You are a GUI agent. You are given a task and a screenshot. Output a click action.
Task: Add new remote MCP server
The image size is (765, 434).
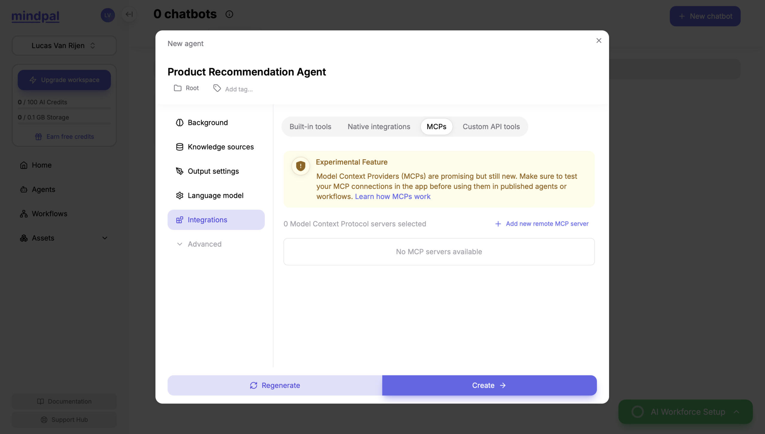[x=541, y=224]
